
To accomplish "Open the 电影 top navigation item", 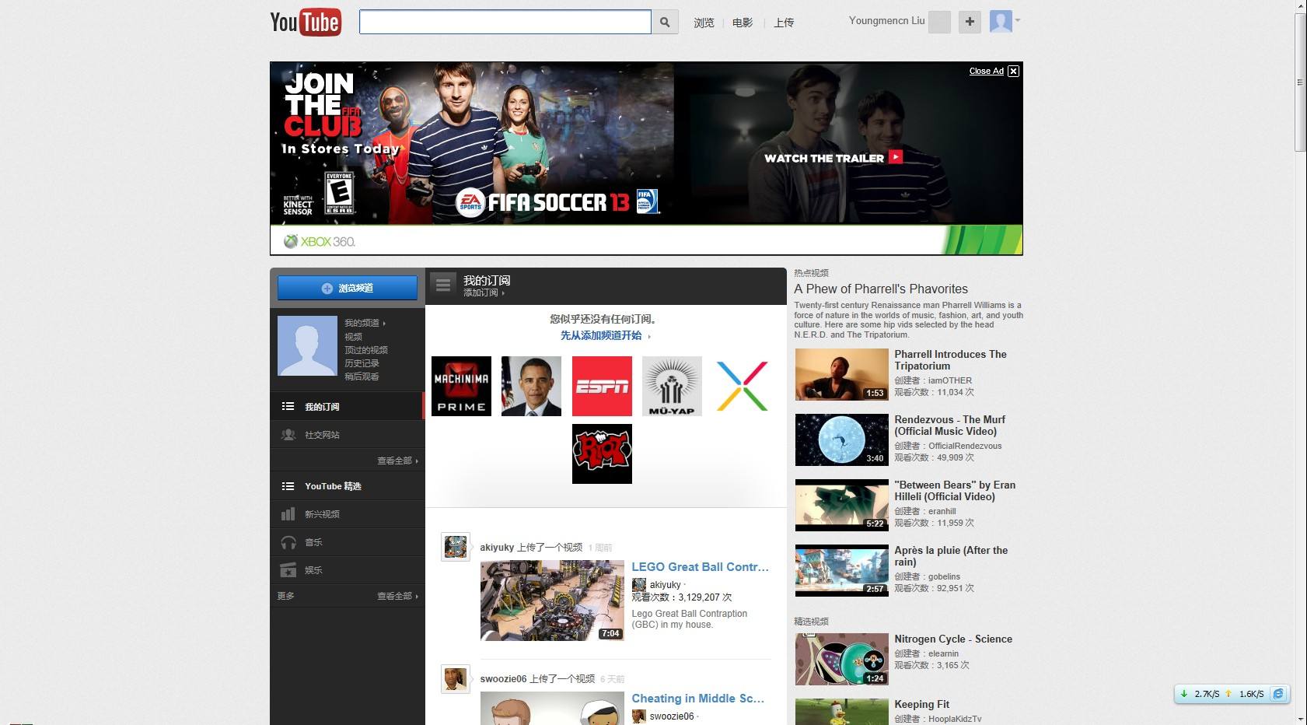I will pyautogui.click(x=743, y=23).
